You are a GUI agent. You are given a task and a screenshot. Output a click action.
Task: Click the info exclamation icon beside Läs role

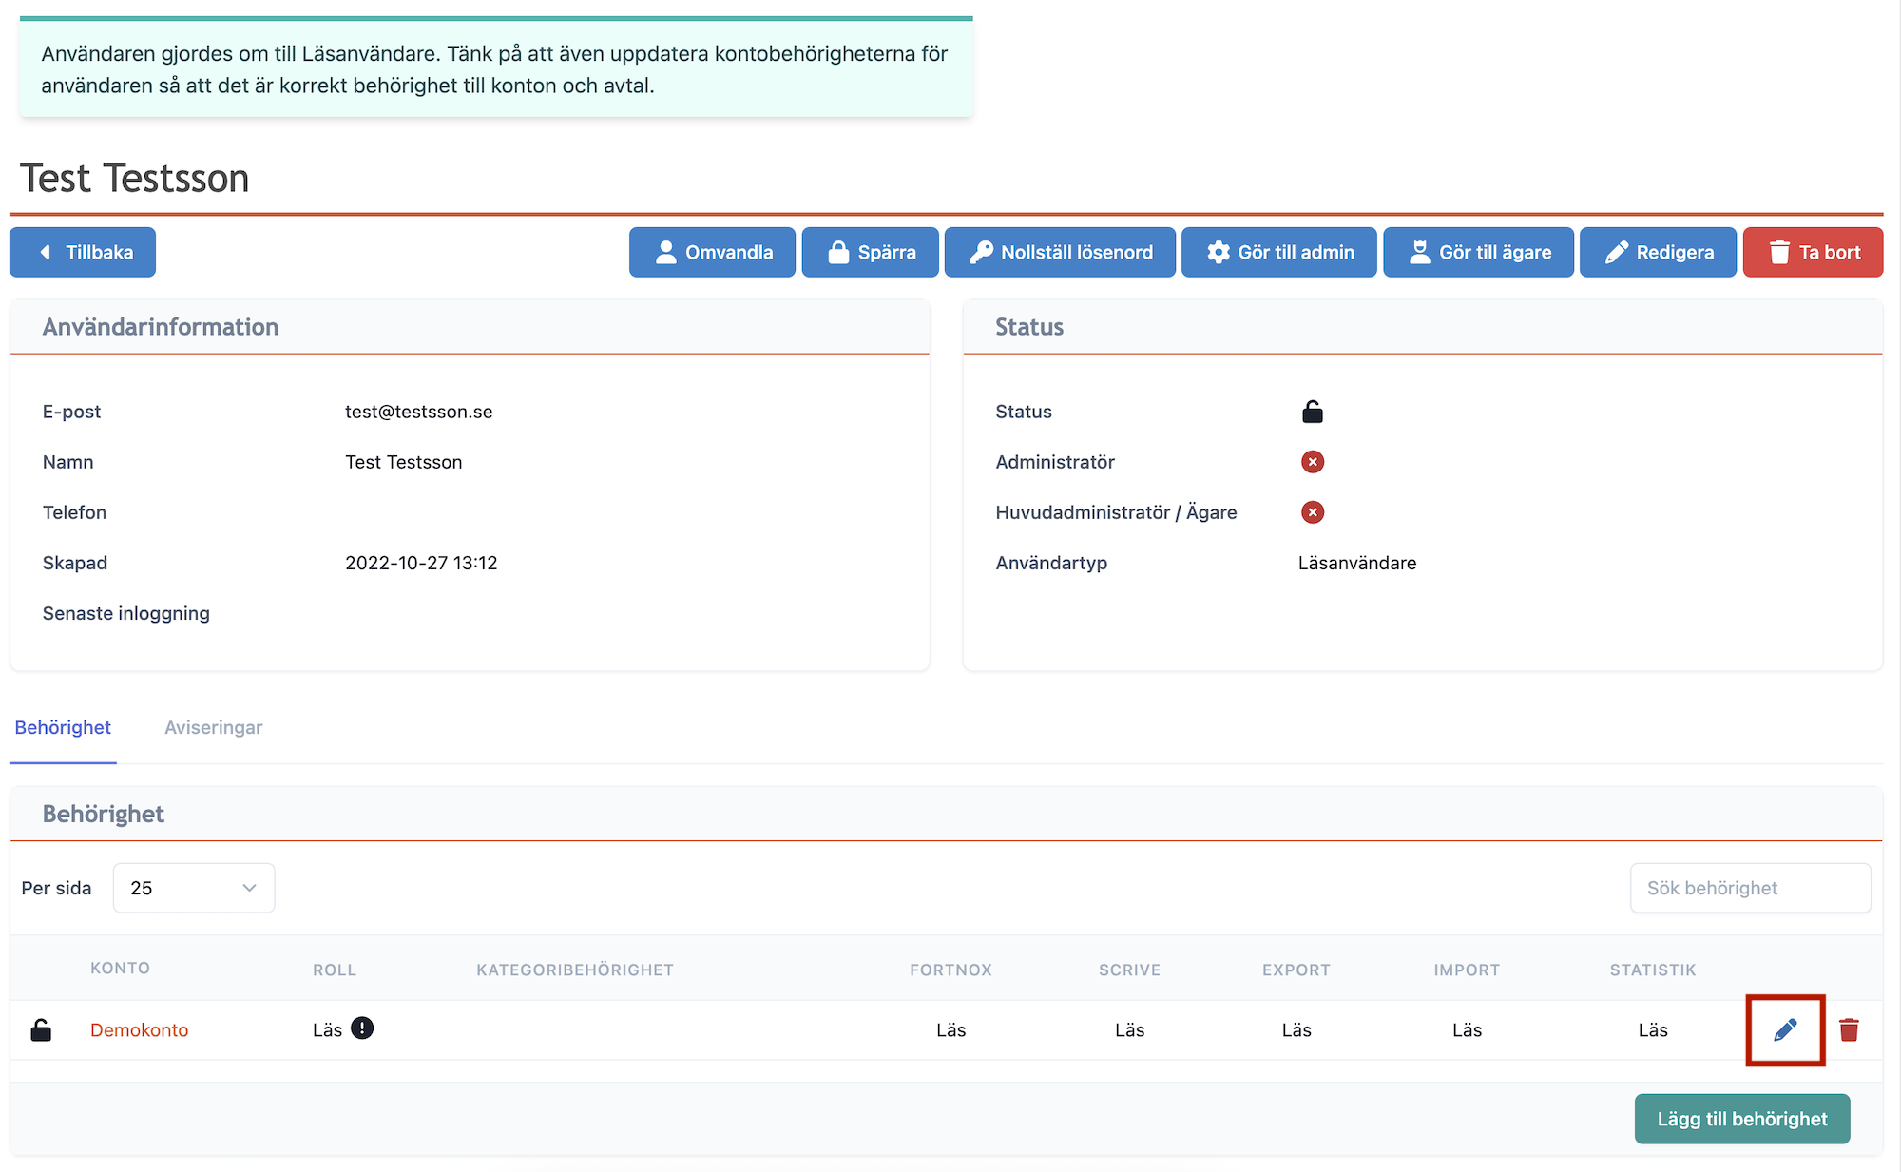tap(362, 1028)
